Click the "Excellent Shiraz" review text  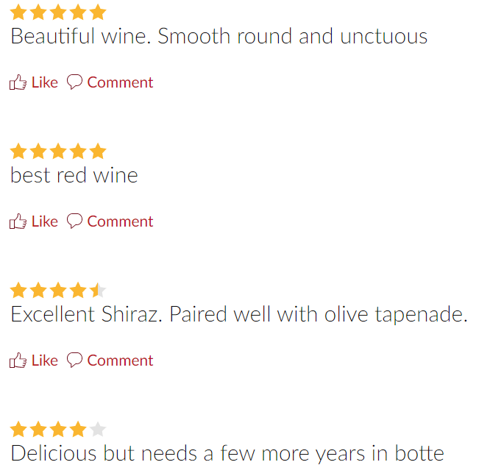pos(239,314)
